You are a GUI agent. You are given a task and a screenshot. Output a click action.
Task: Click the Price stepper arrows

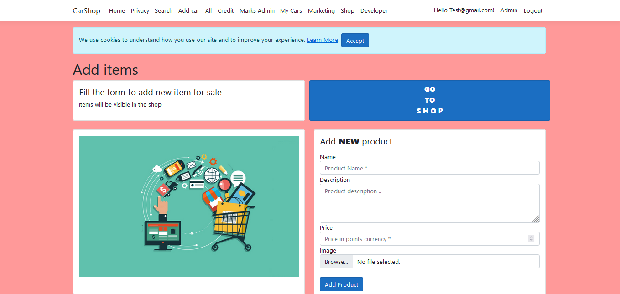tap(531, 238)
